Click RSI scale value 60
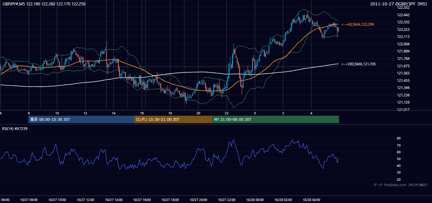Image resolution: width=432 pixels, height=203 pixels. pos(399,152)
